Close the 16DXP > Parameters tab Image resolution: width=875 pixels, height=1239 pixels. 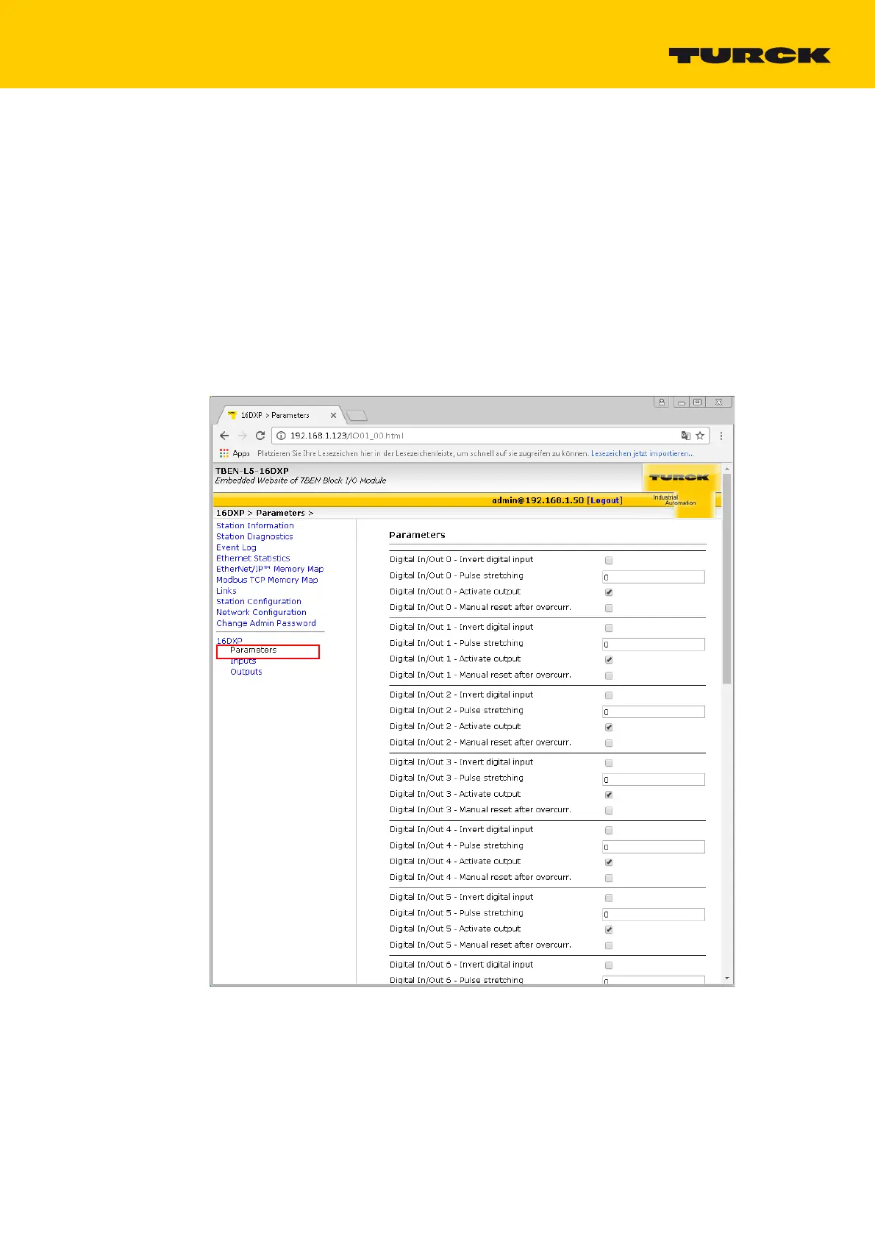pos(333,415)
